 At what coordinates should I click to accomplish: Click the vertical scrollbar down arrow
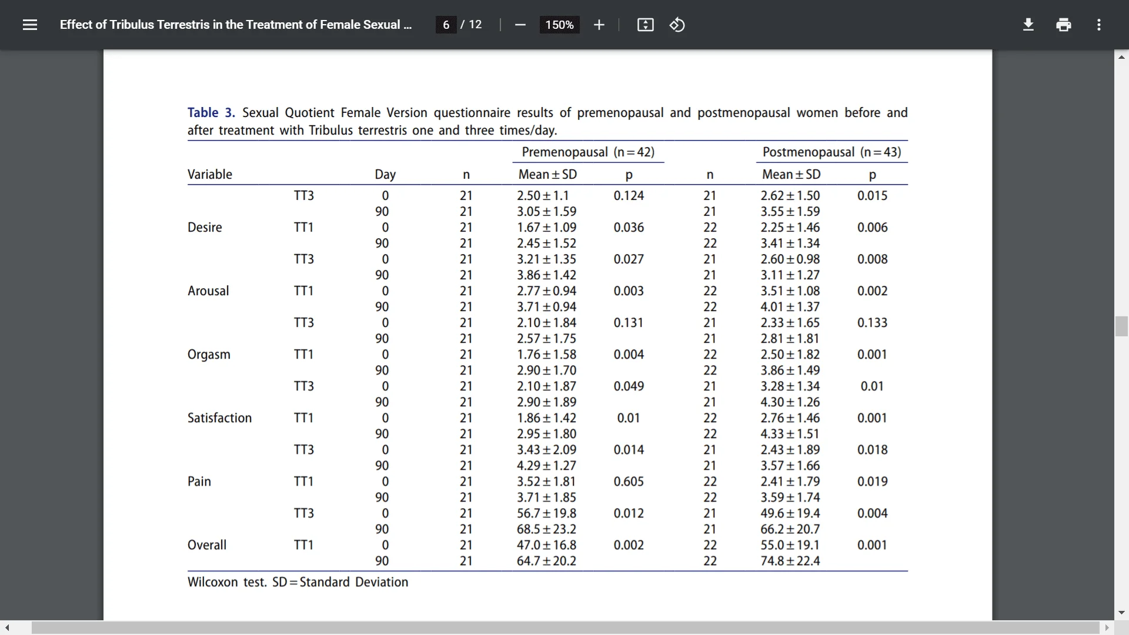point(1121,613)
